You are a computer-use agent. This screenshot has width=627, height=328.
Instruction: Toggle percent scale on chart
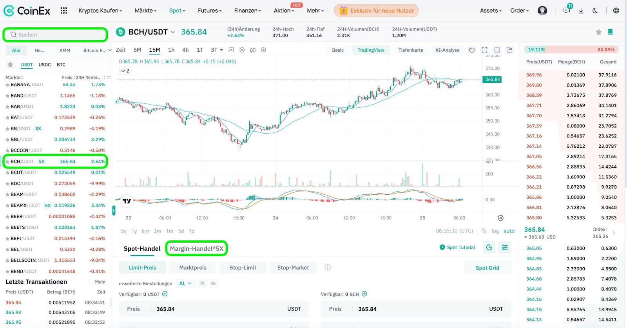[x=484, y=231]
